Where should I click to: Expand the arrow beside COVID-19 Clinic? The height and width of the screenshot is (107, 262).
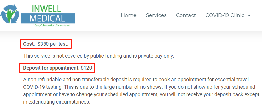[249, 15]
